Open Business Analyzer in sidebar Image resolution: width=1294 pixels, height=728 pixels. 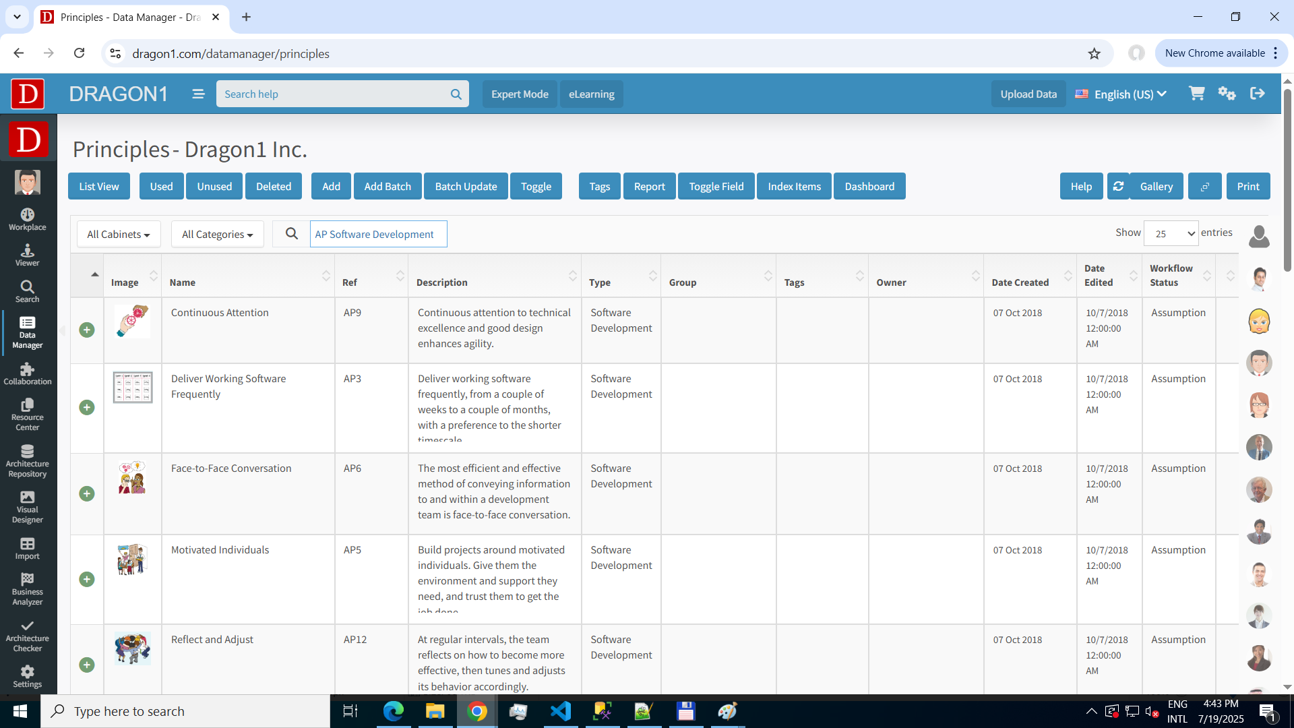click(x=27, y=589)
